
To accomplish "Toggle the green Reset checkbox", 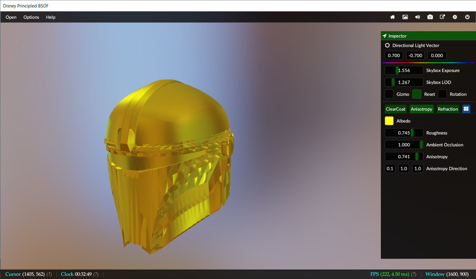I will tap(417, 94).
